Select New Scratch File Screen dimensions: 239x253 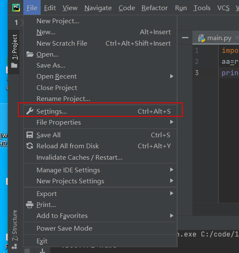[x=100, y=43]
